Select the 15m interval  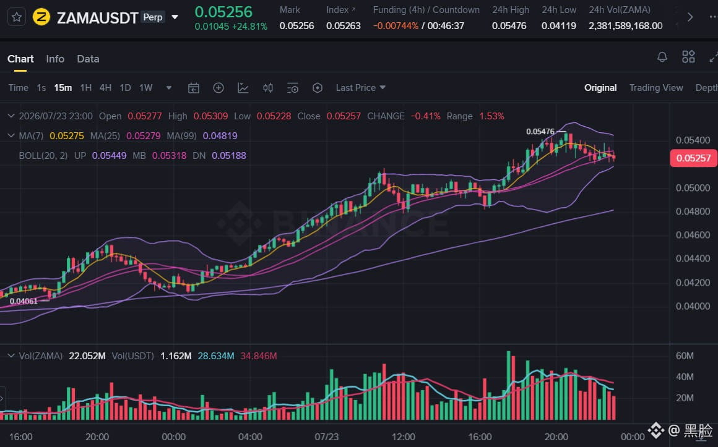click(x=63, y=87)
